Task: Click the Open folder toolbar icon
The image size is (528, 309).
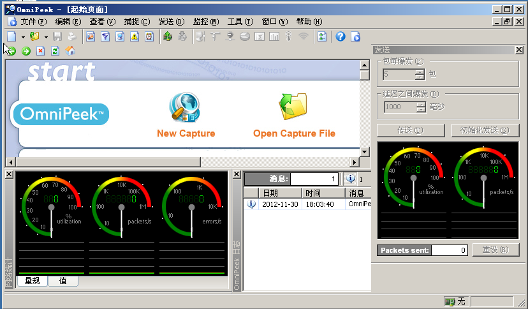Action: [x=34, y=36]
